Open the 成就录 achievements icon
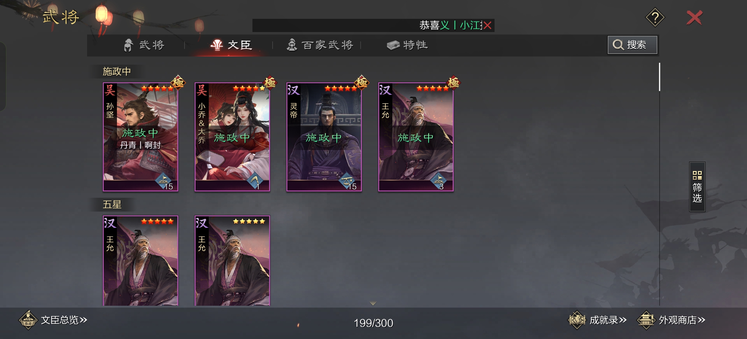Viewport: 747px width, 339px height. click(x=577, y=320)
